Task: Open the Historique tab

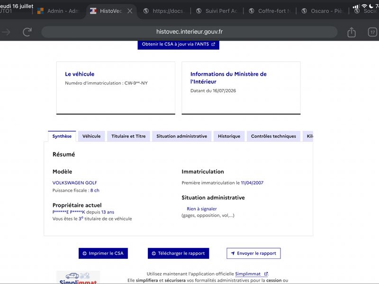Action: (x=229, y=136)
